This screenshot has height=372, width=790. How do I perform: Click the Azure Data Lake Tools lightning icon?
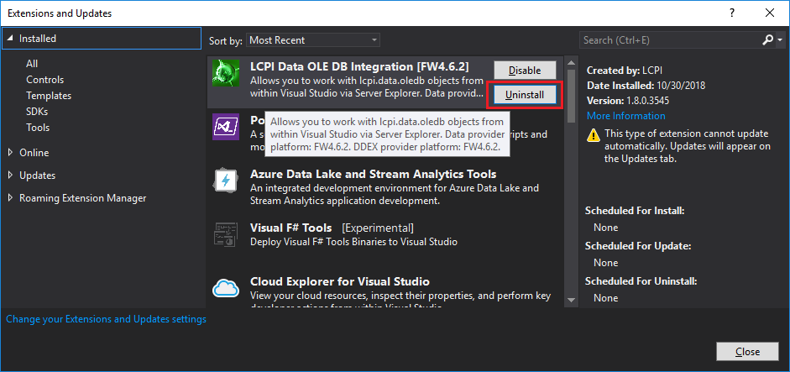[x=225, y=181]
